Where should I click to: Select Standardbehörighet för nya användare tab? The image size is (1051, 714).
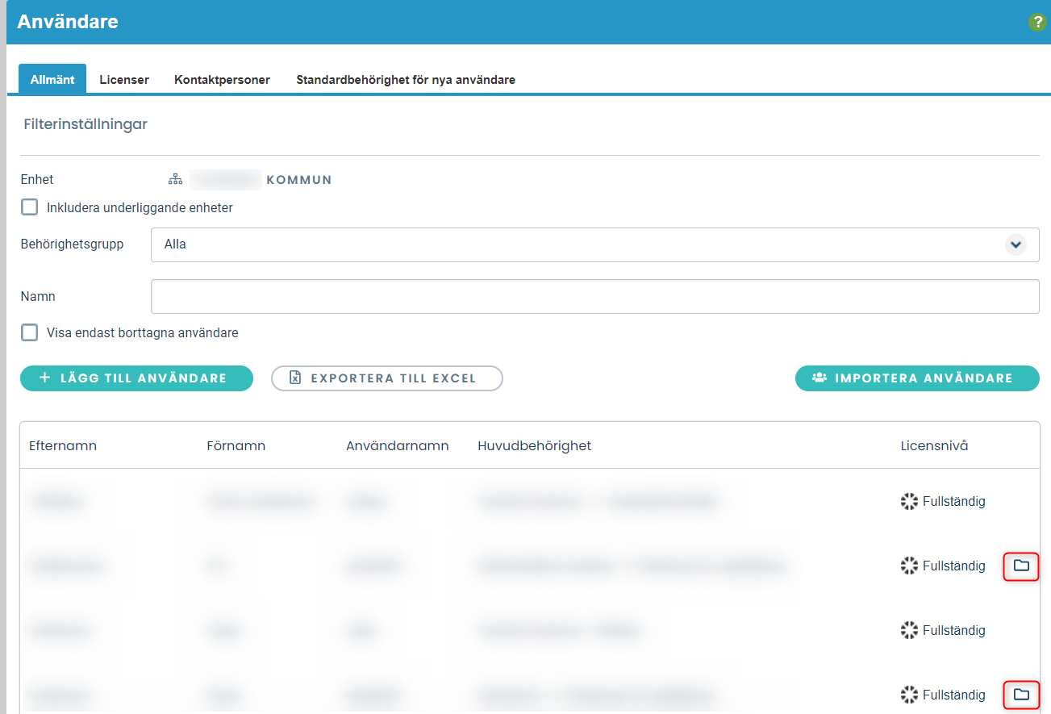405,80
